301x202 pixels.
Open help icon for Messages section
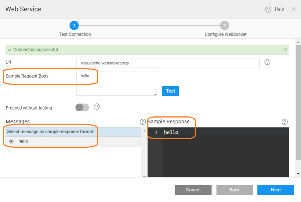142,122
